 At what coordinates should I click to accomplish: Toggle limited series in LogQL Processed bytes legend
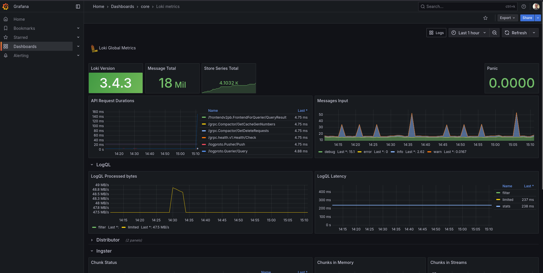point(133,227)
